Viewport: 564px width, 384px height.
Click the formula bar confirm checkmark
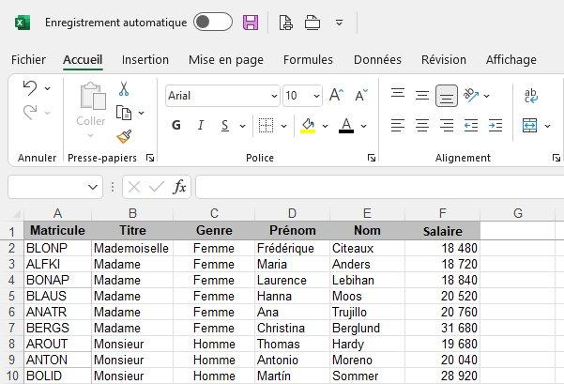coord(157,187)
